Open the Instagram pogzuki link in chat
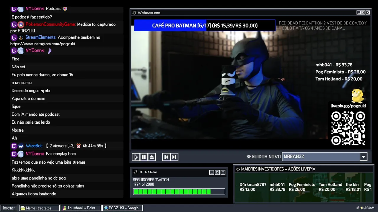The height and width of the screenshot is (212, 378). [x=43, y=44]
